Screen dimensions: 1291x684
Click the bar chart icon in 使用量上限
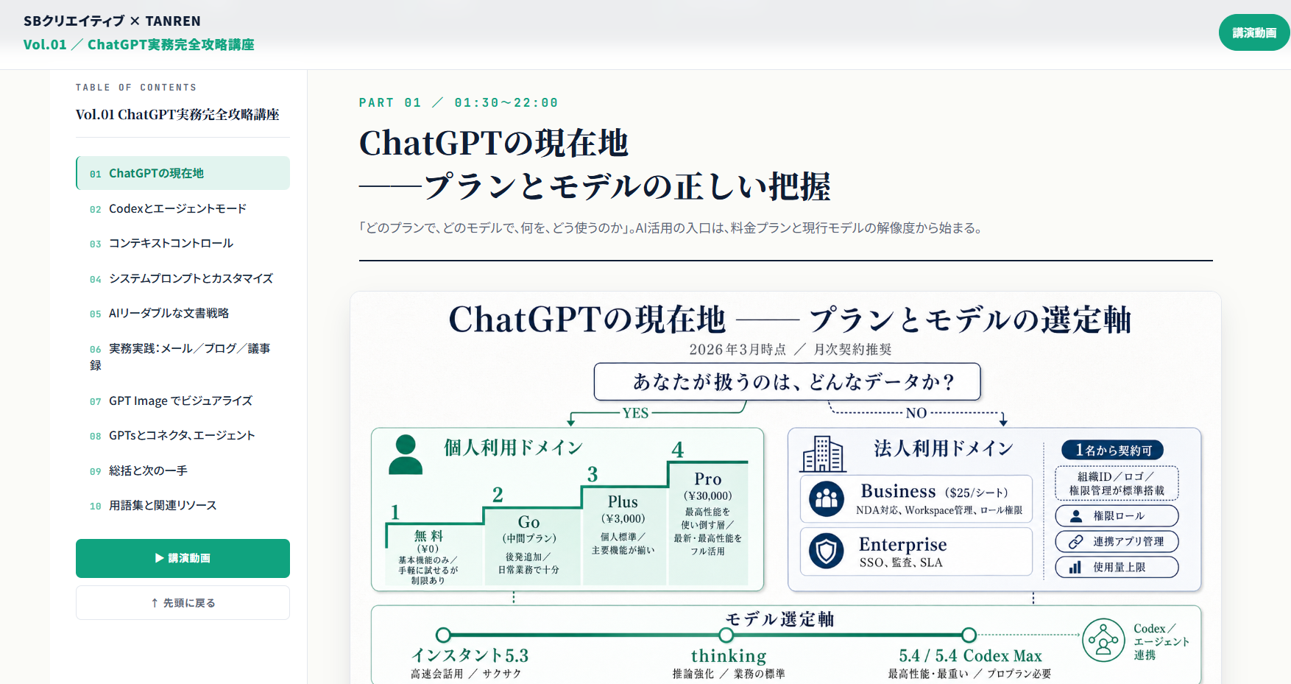point(1075,567)
